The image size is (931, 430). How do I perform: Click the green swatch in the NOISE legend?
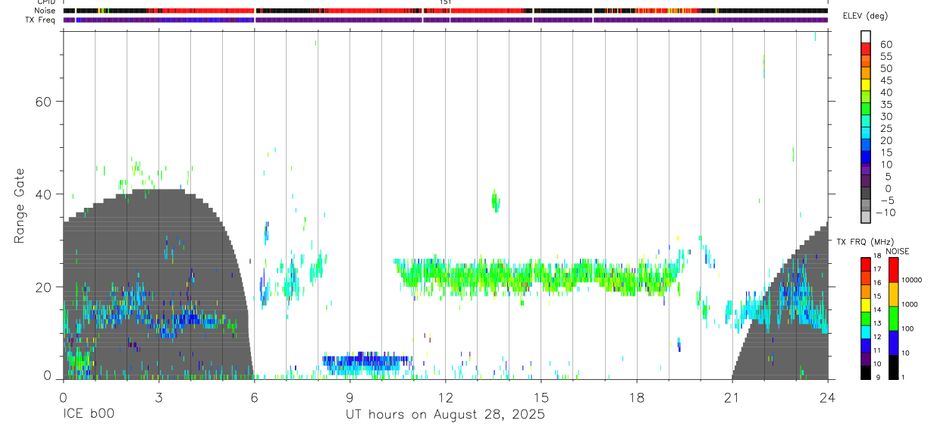coord(892,318)
